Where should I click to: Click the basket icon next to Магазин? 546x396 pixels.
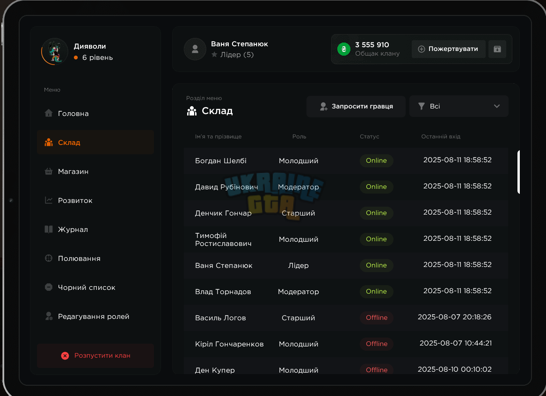click(49, 171)
